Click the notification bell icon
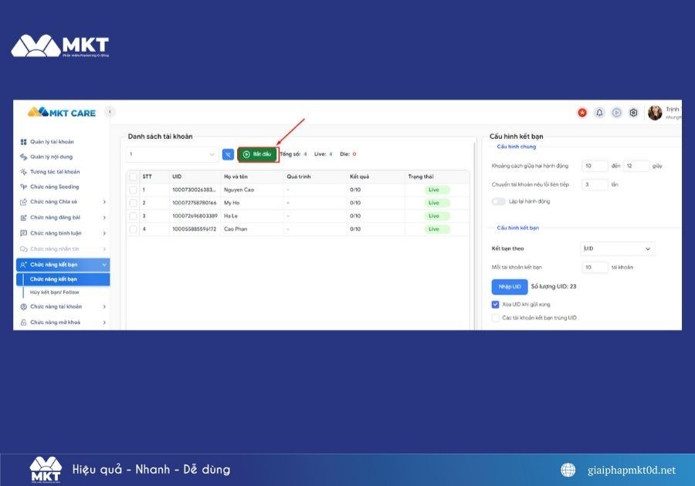Image resolution: width=695 pixels, height=486 pixels. (x=599, y=113)
